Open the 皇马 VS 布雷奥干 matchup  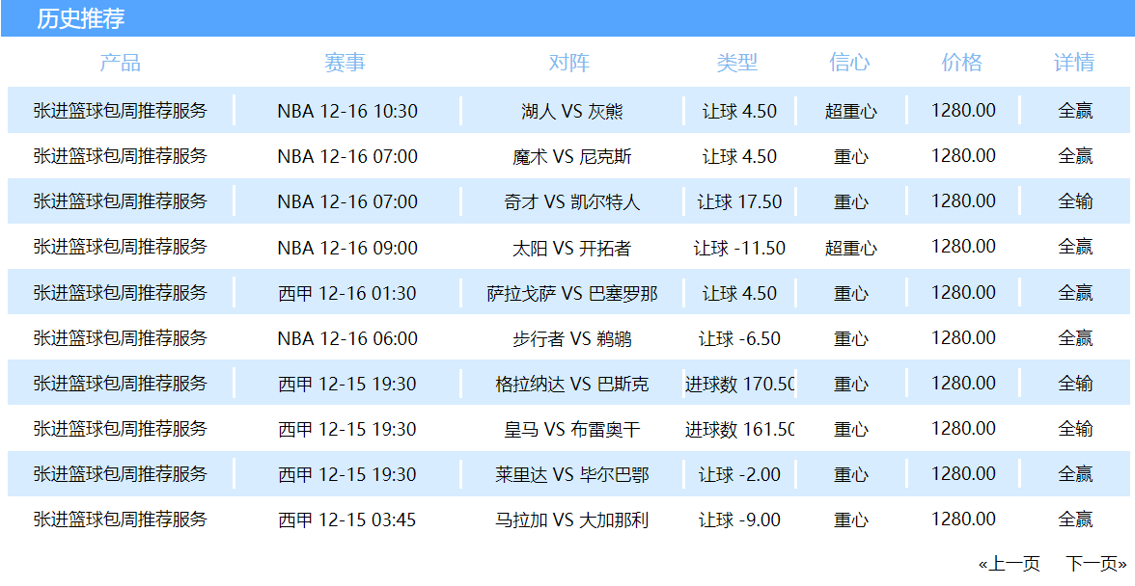[571, 429]
